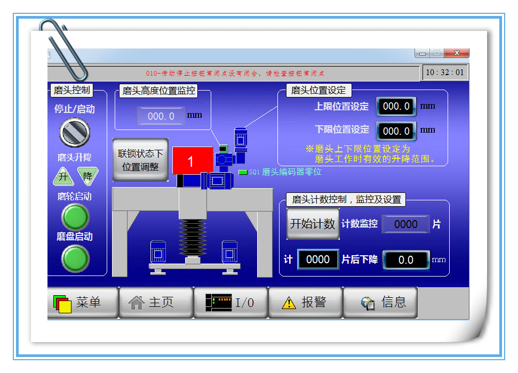
Task: Select the 上限位置设定 value field
Action: pyautogui.click(x=396, y=107)
